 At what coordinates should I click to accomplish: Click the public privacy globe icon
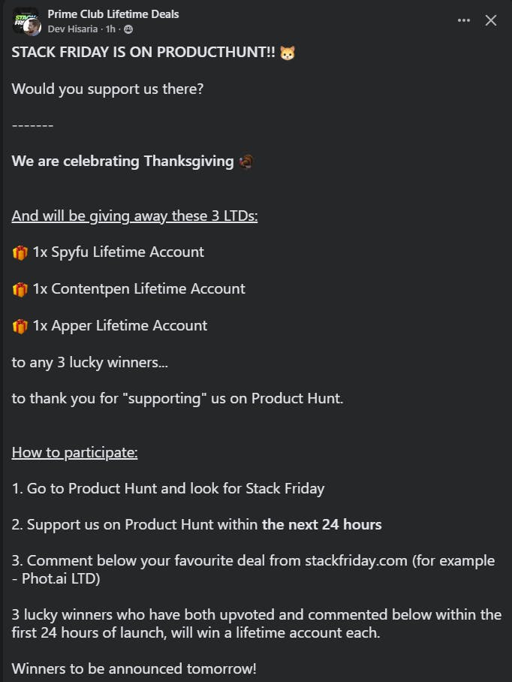[128, 29]
